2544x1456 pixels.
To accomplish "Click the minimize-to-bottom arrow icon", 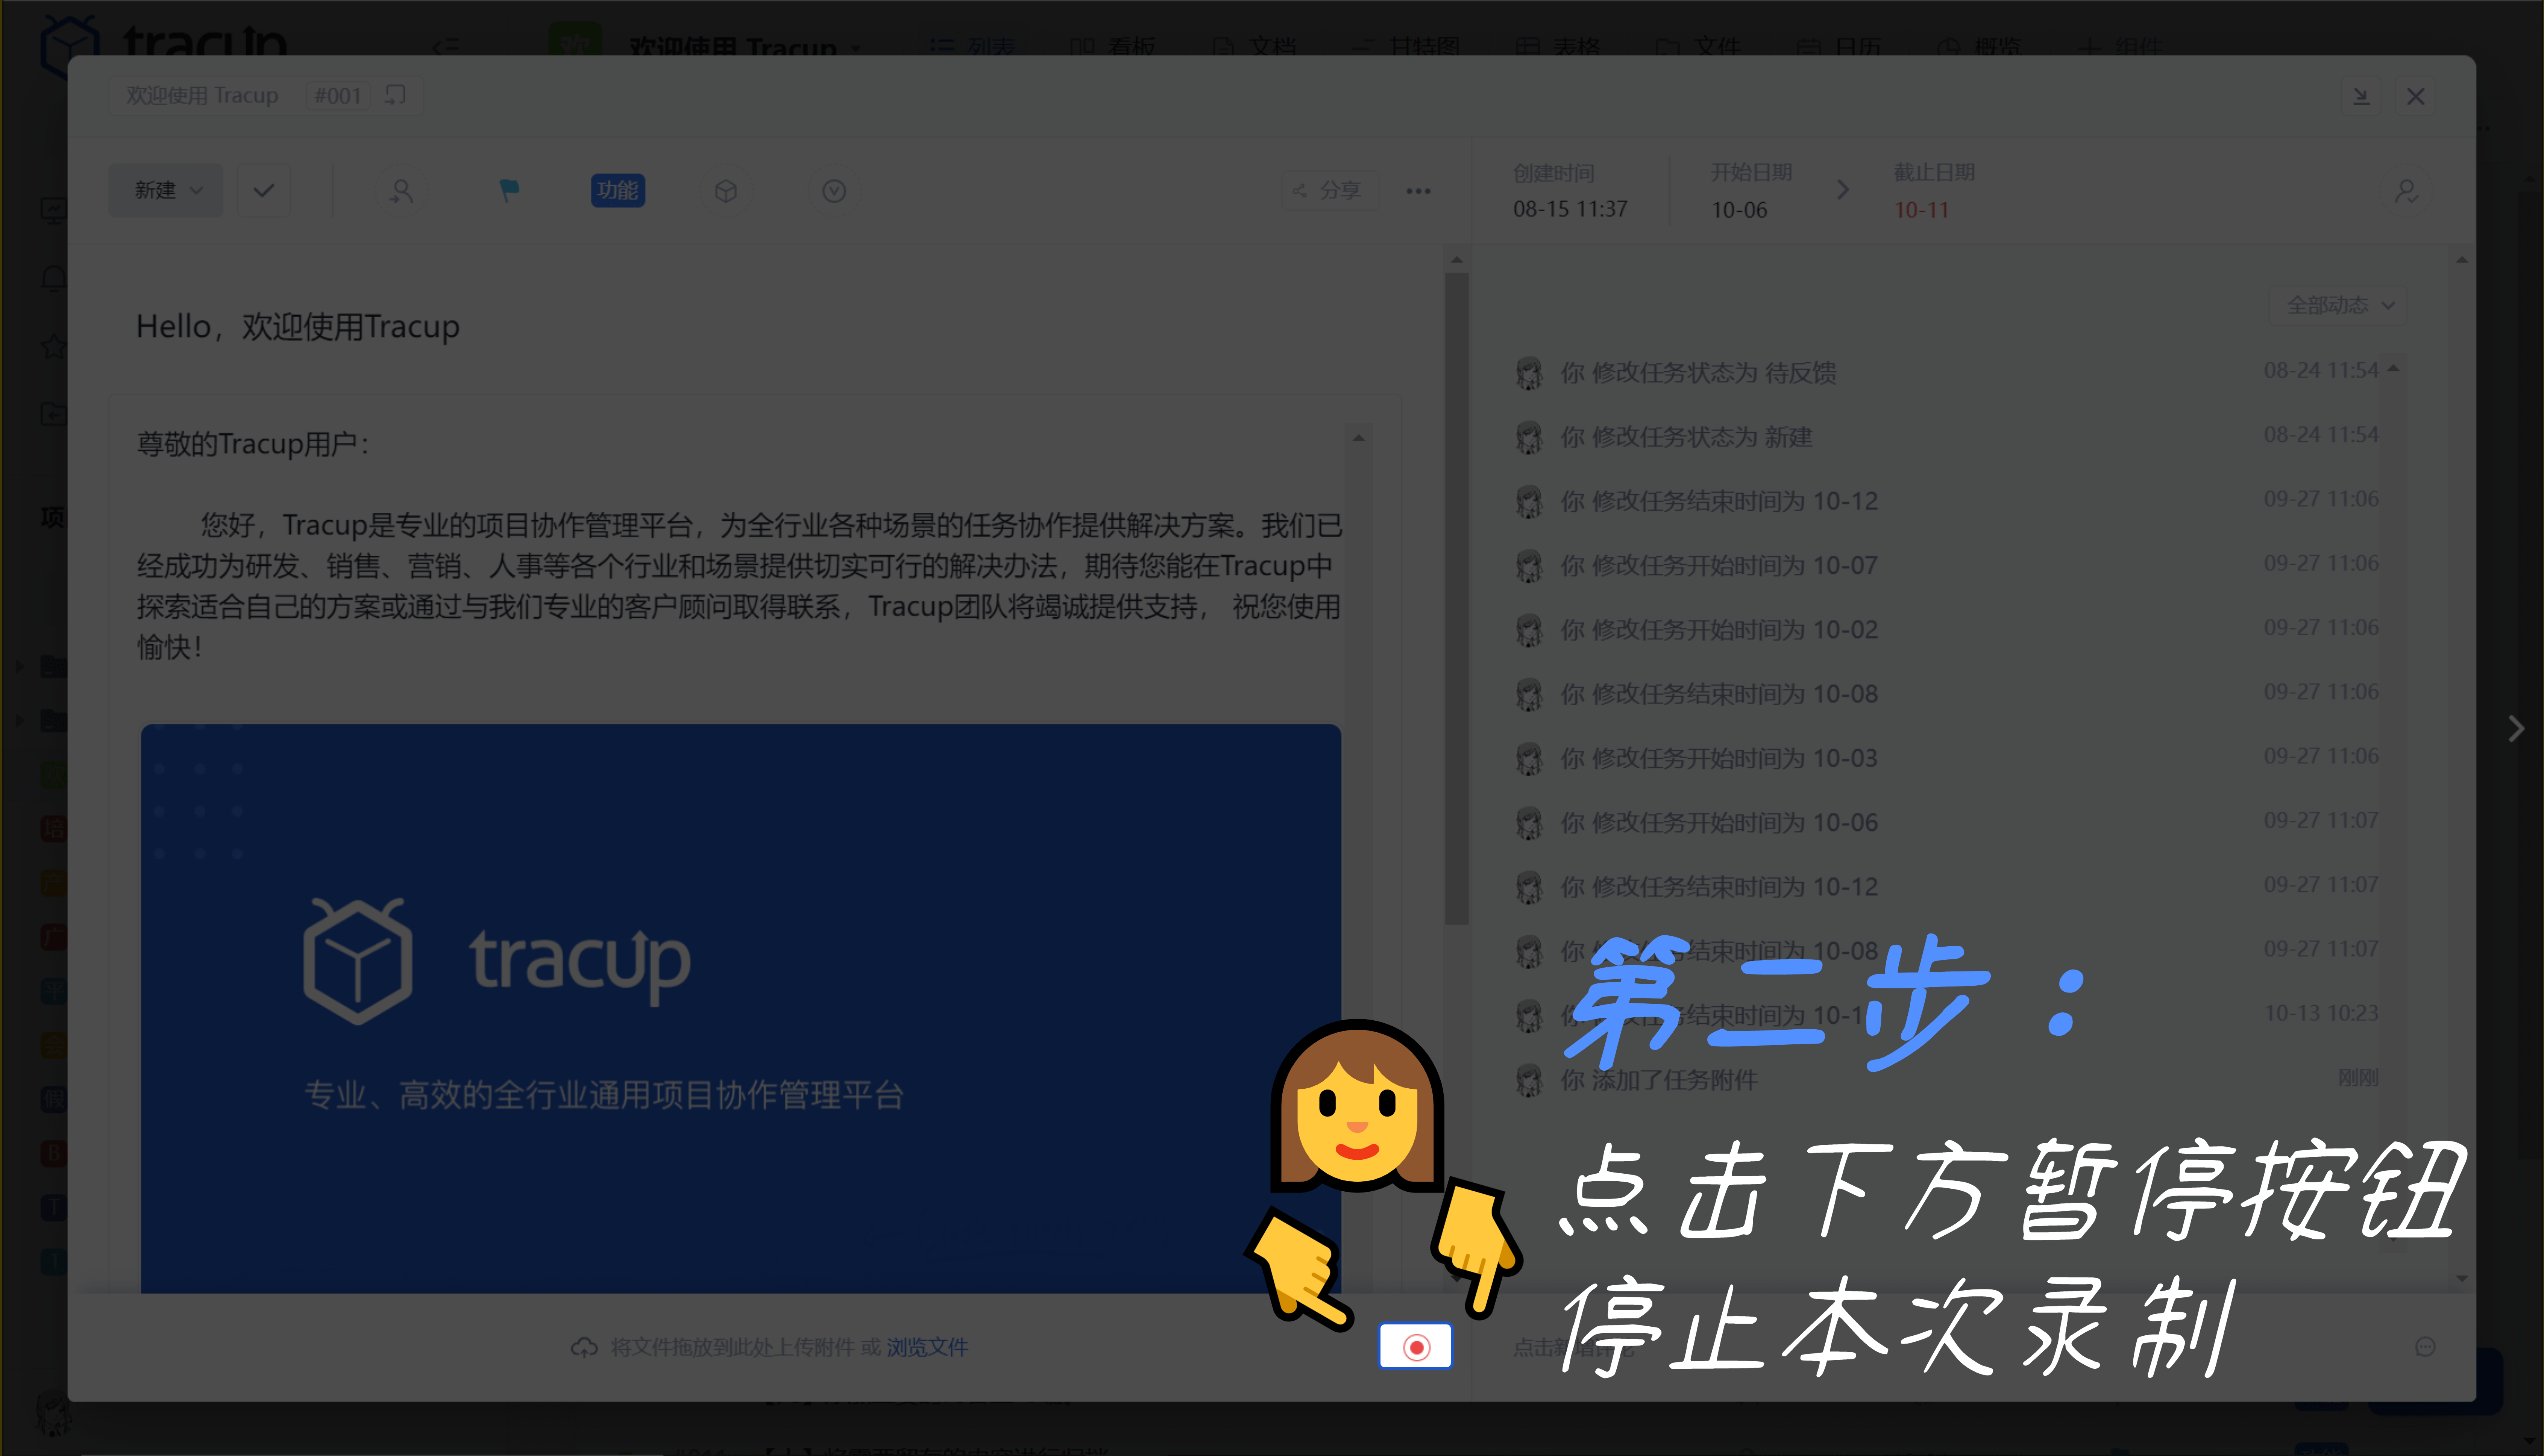I will pyautogui.click(x=2361, y=96).
